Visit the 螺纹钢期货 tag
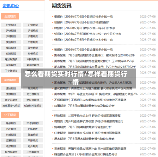This screenshot has width=158, height=157. click(11, 59)
